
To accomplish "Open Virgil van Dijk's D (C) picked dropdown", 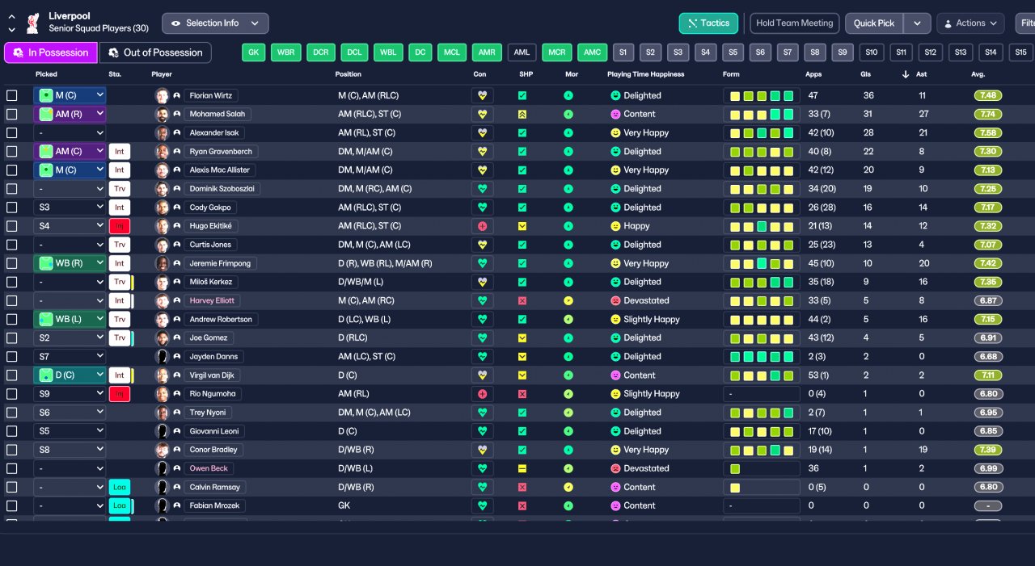I will tap(70, 375).
